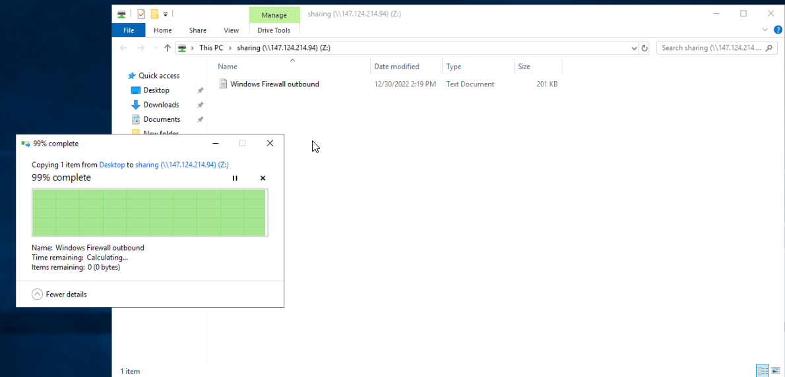785x377 pixels.
Task: Refresh the sharing folder view
Action: [644, 48]
